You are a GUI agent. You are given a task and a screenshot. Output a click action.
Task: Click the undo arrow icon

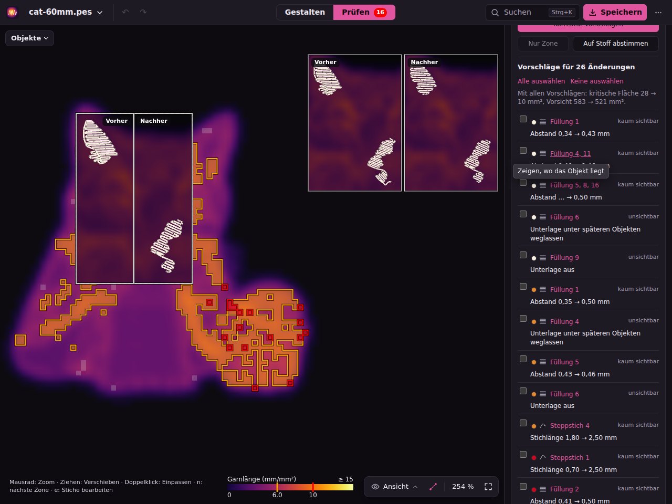125,12
